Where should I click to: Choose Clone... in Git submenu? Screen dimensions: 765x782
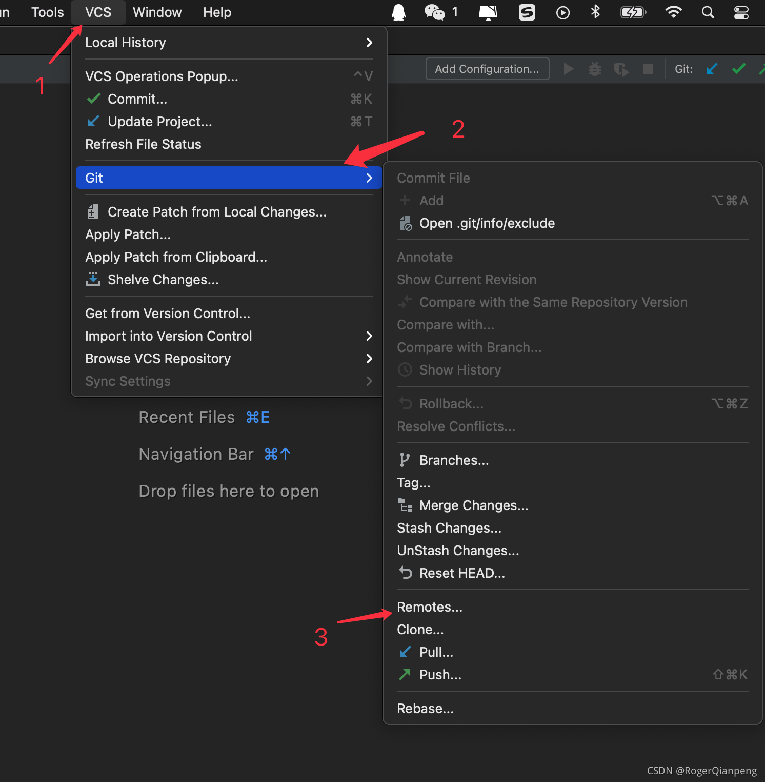click(x=573, y=630)
